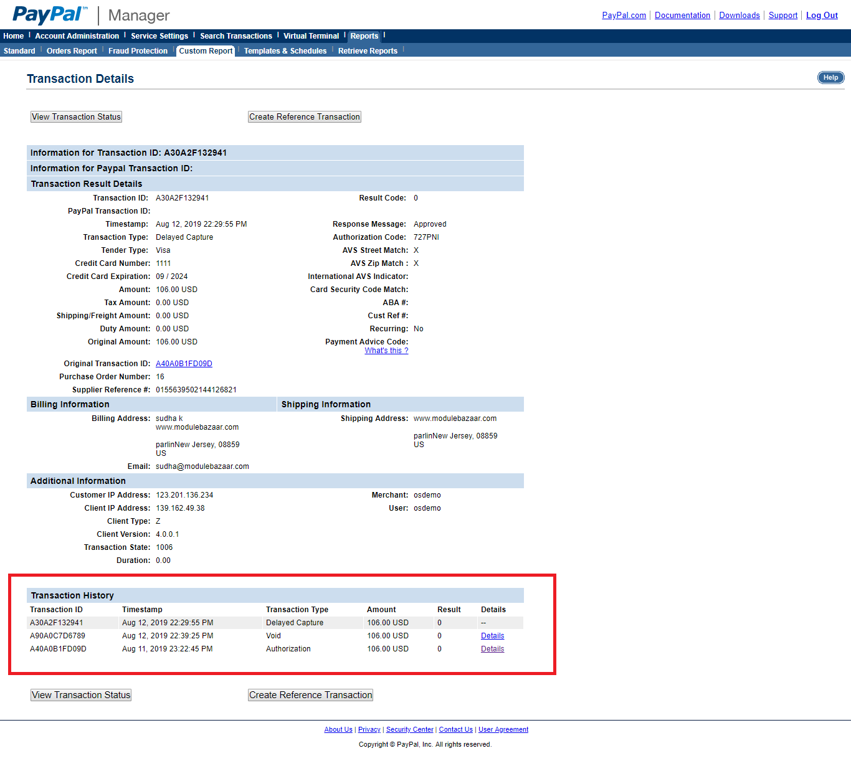
Task: Open the Home menu
Action: click(13, 36)
